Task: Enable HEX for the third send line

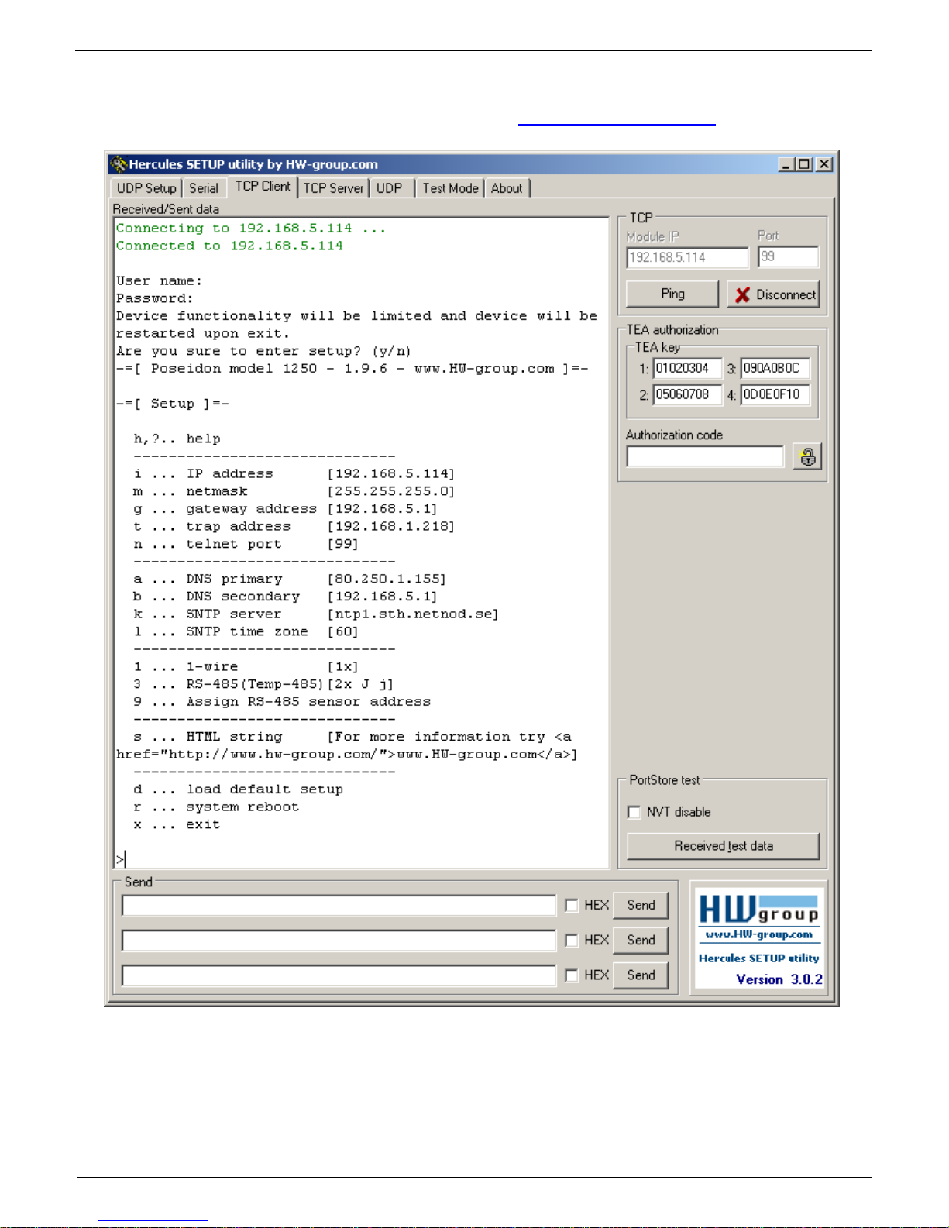Action: tap(572, 975)
